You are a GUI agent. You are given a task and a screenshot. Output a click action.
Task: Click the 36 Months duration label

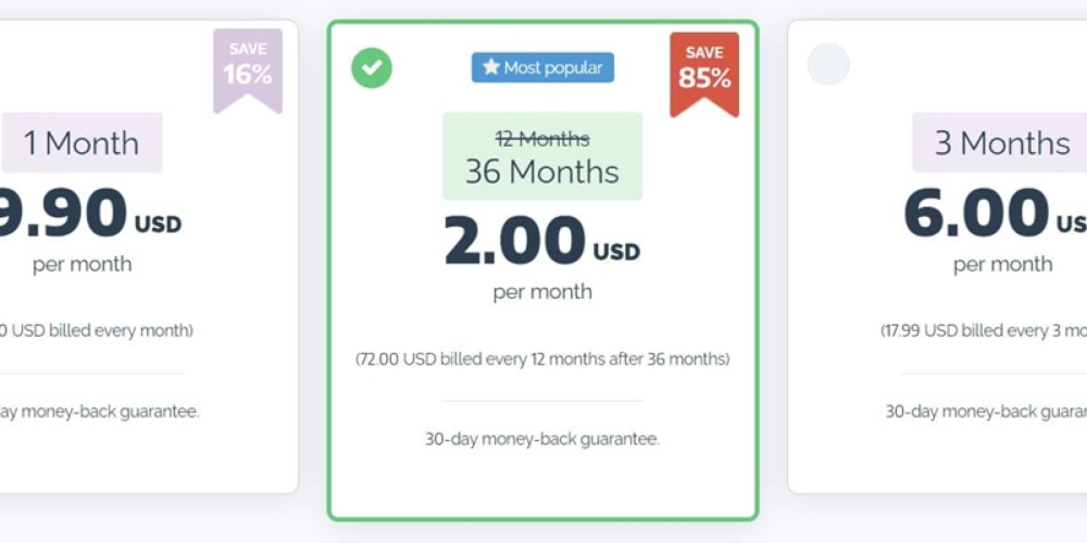click(x=542, y=172)
